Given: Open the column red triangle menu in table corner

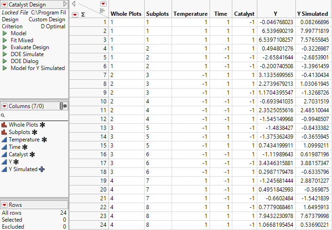Looking at the screenshot, I should pyautogui.click(x=103, y=4).
